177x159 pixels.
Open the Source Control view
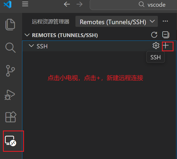11,71
